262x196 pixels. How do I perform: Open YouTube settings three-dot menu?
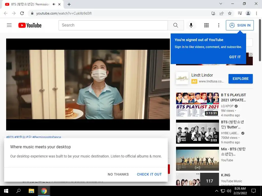point(219,25)
